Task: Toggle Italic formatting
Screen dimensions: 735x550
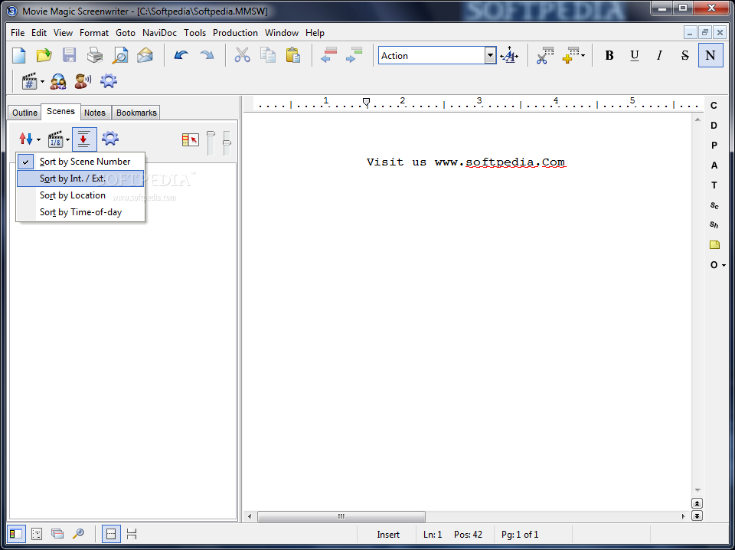Action: [x=659, y=55]
